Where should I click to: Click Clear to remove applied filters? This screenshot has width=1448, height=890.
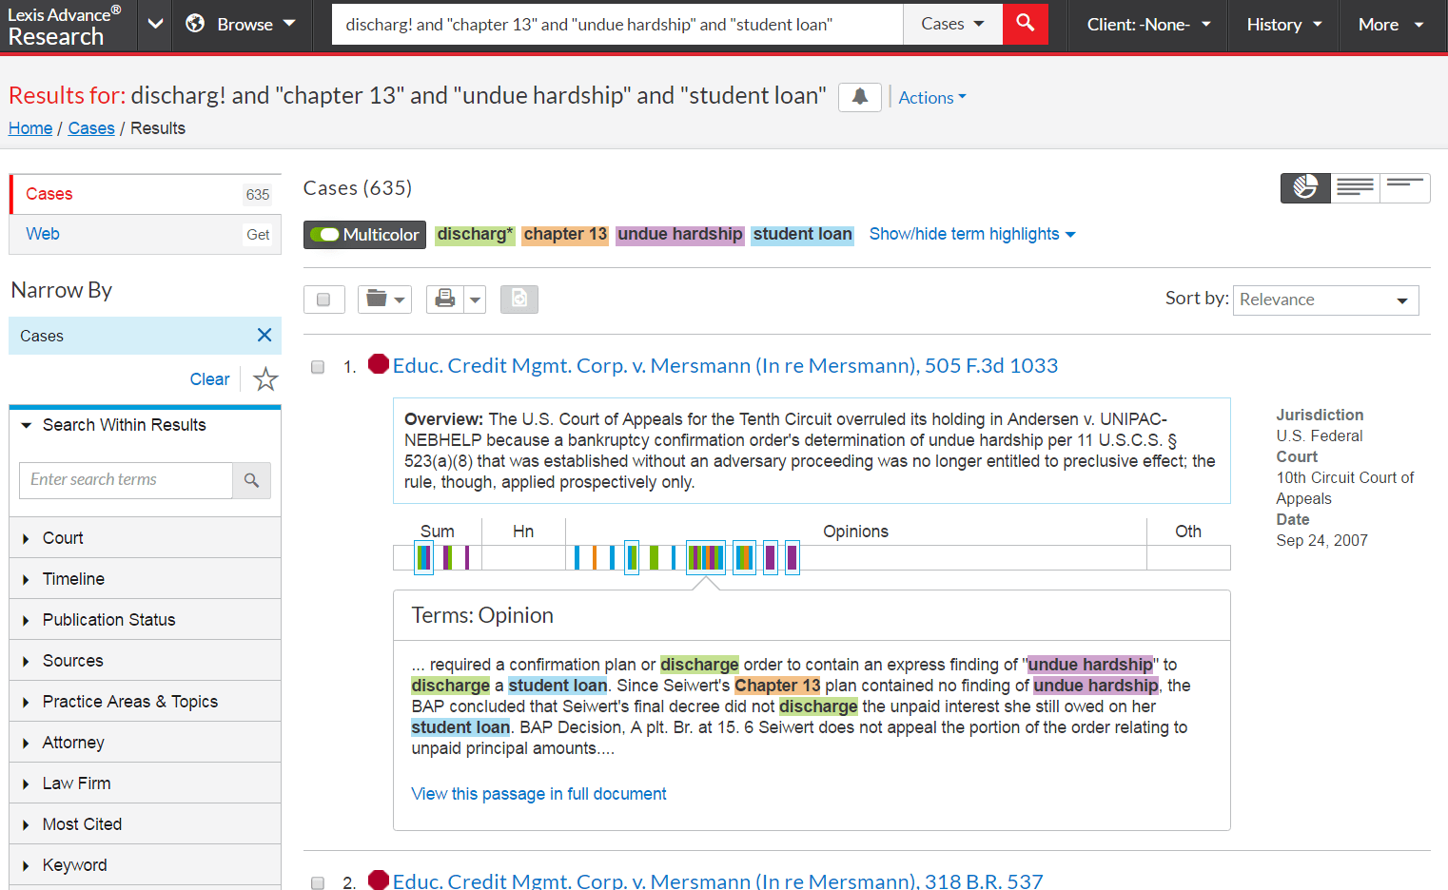[209, 378]
